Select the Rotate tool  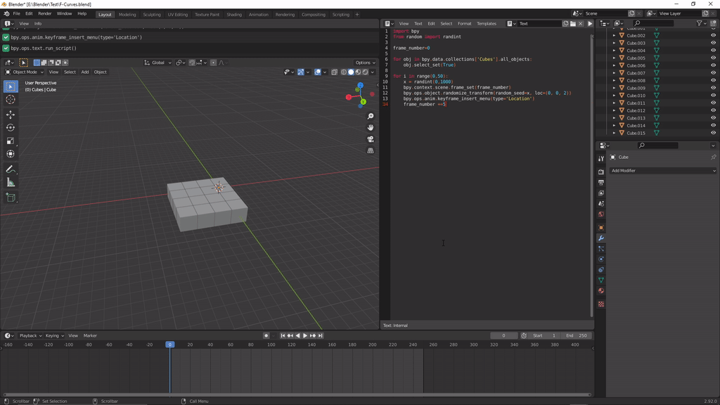coord(11,127)
